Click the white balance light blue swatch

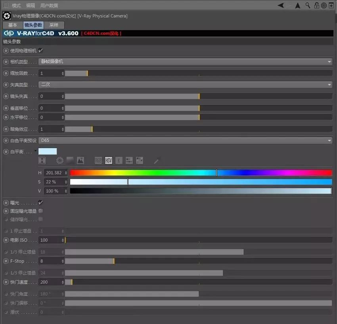(x=48, y=151)
